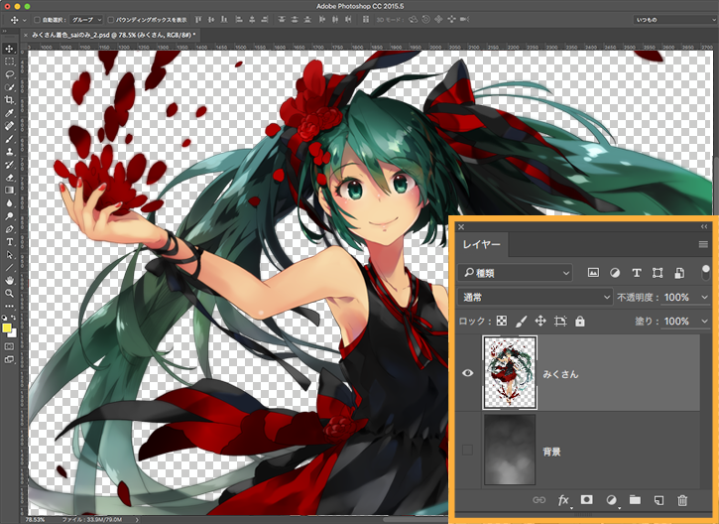This screenshot has height=524, width=719.
Task: Select the Eraser tool
Action: pos(9,177)
